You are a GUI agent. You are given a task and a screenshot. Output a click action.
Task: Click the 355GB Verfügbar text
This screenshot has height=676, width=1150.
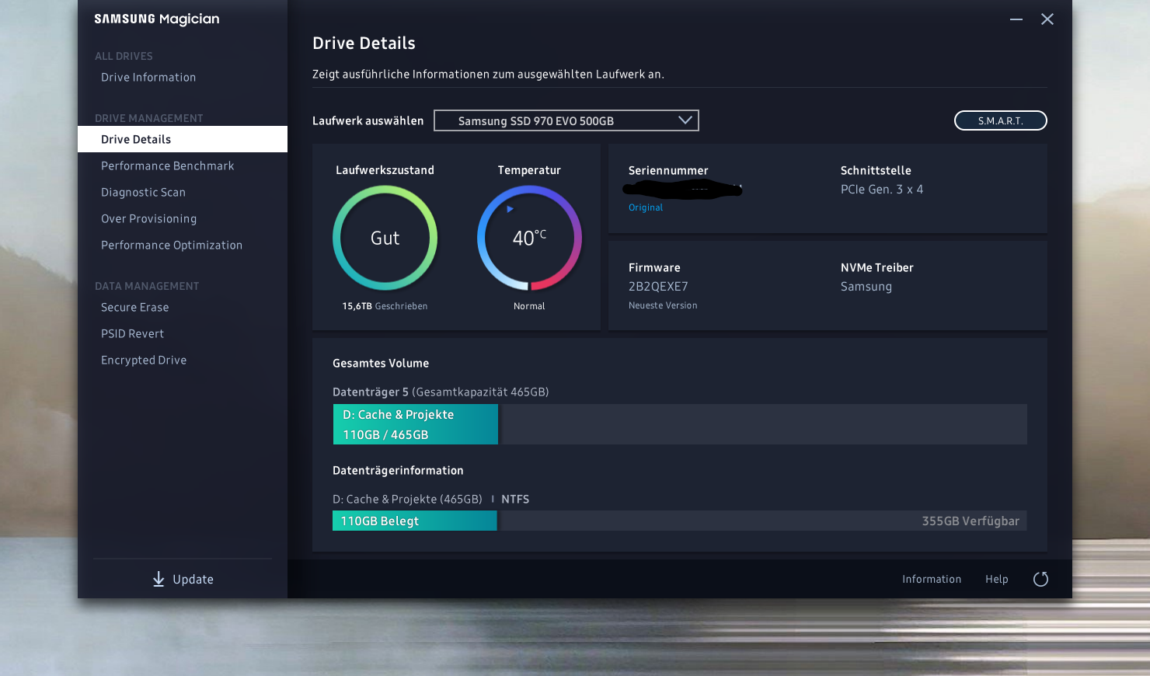coord(971,521)
